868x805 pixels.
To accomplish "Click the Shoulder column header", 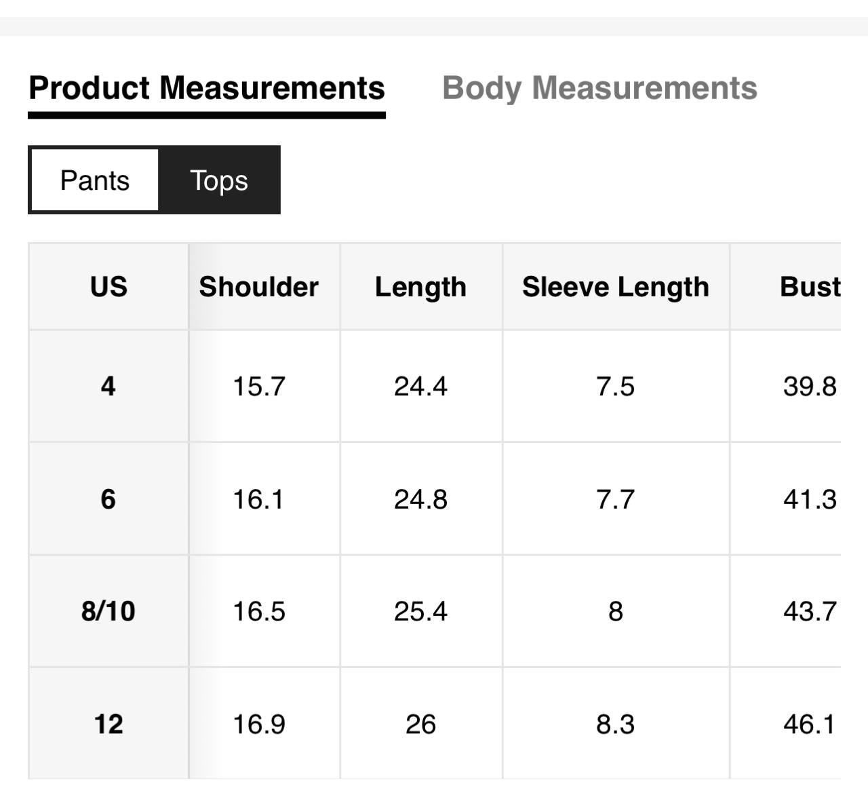I will (x=259, y=287).
